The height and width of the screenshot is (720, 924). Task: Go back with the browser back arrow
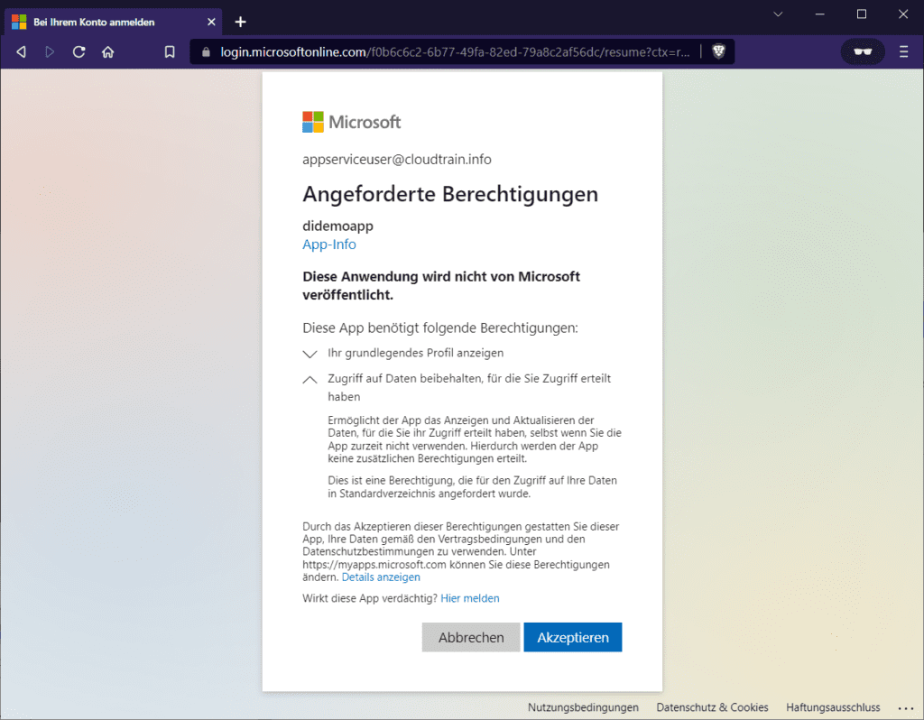point(22,51)
